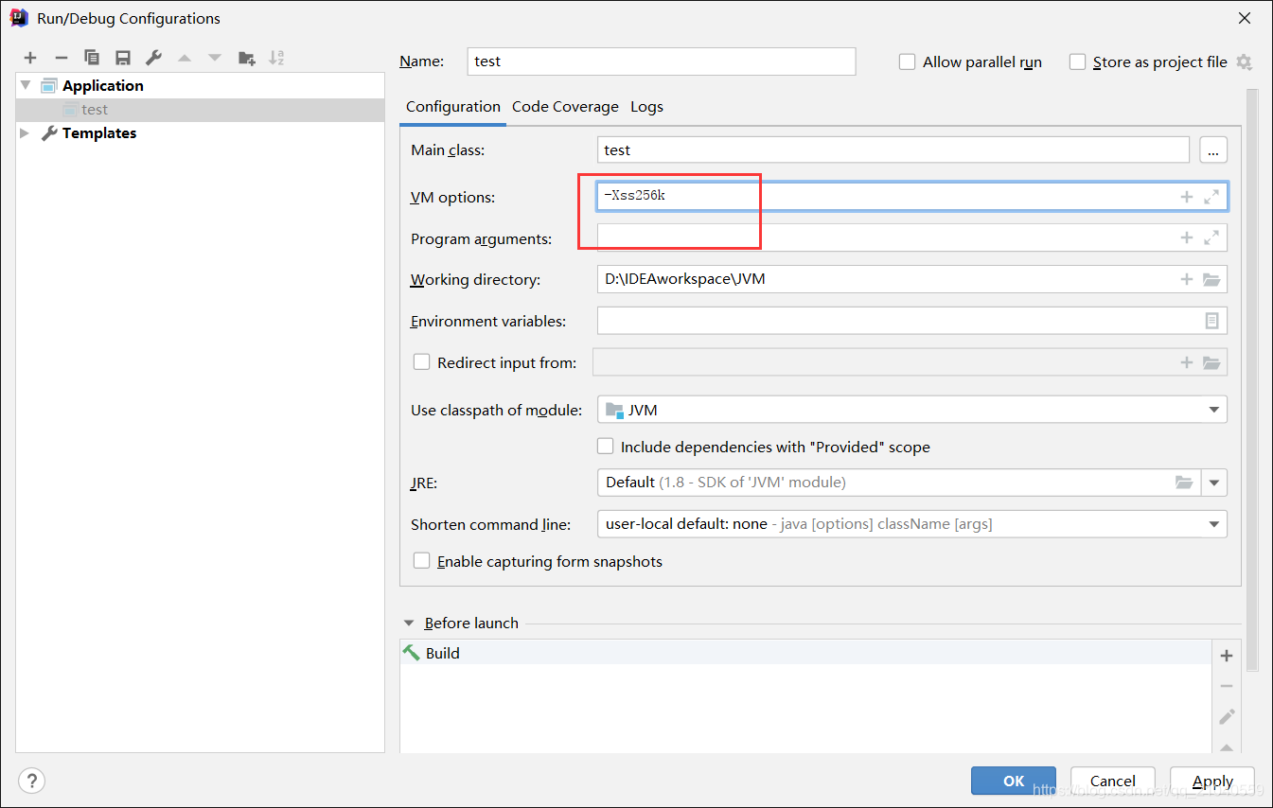Viewport: 1273px width, 808px height.
Task: Click the plus icon in VM options field
Action: point(1186,197)
